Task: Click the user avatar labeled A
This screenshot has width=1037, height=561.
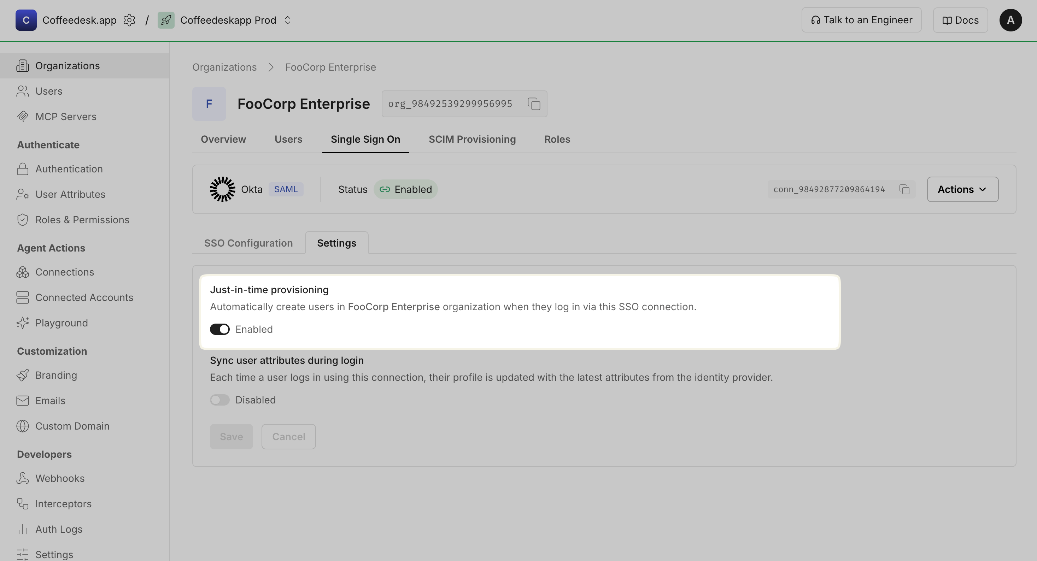Action: tap(1010, 20)
